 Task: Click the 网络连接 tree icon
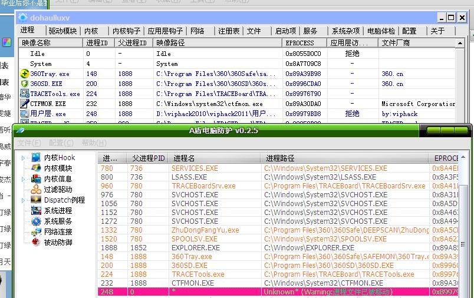click(36, 231)
